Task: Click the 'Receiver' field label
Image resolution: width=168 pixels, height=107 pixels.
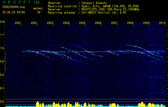Action: tap(54, 9)
